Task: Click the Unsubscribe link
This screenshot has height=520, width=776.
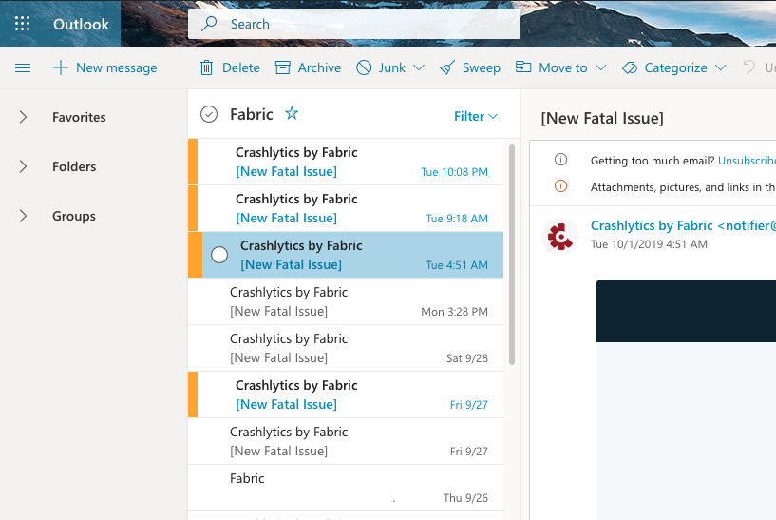Action: click(747, 161)
